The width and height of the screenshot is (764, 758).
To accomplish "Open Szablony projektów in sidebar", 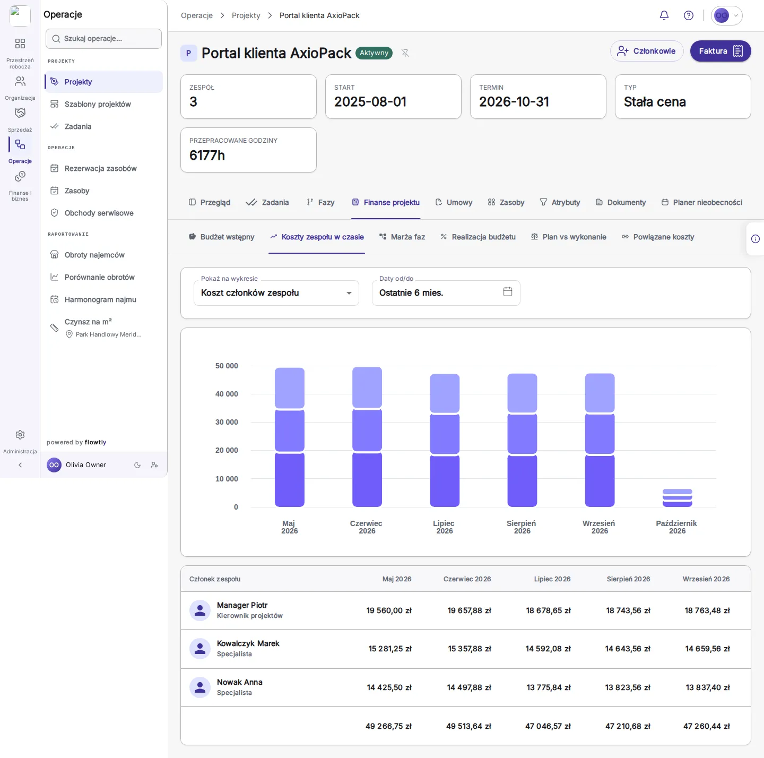I will tap(103, 104).
